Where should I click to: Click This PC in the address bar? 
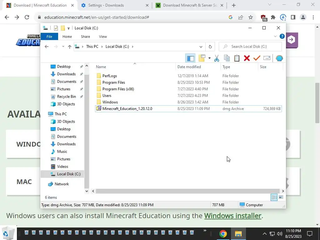92,47
